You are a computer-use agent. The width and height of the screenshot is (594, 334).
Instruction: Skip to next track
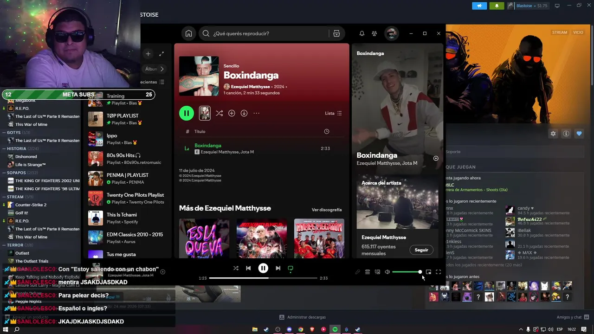278,268
